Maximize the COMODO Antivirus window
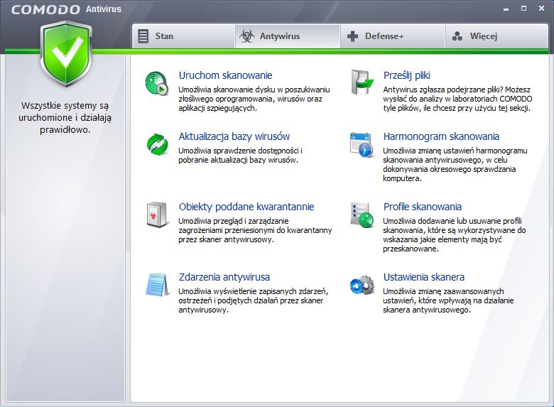 [523, 9]
